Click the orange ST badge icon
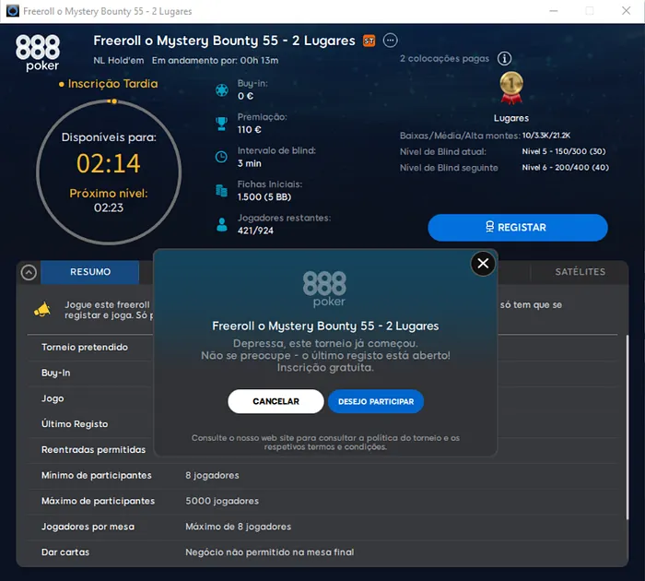Viewport: 645px width, 581px height. coord(369,41)
